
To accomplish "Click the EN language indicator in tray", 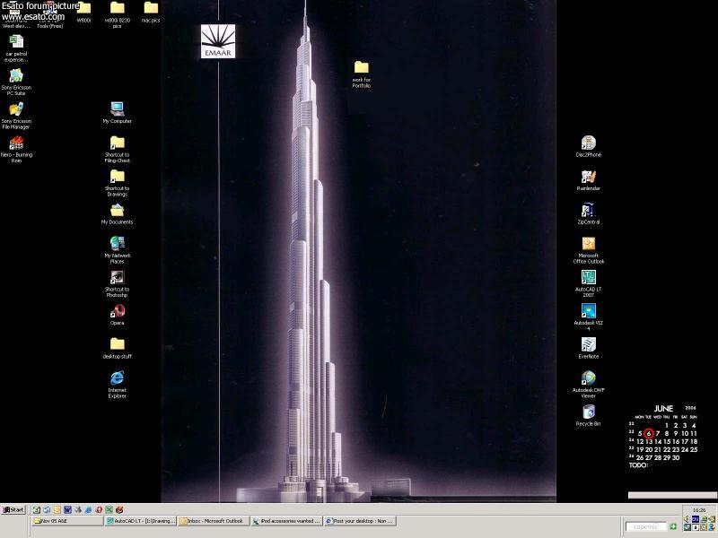I will 695,519.
